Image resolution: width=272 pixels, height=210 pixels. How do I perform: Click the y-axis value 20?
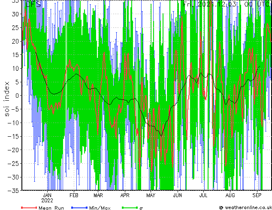[15, 41]
